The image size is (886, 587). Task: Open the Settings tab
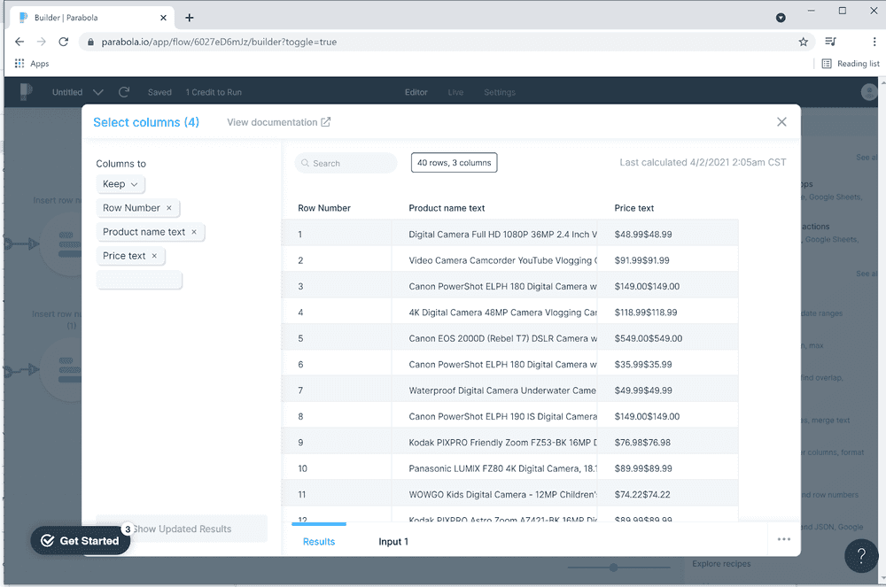(x=500, y=92)
